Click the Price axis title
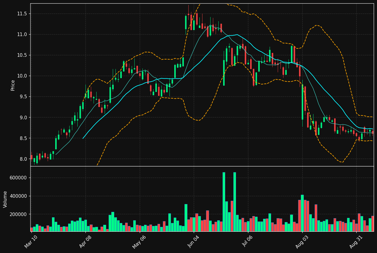The width and height of the screenshot is (377, 253). [13, 85]
